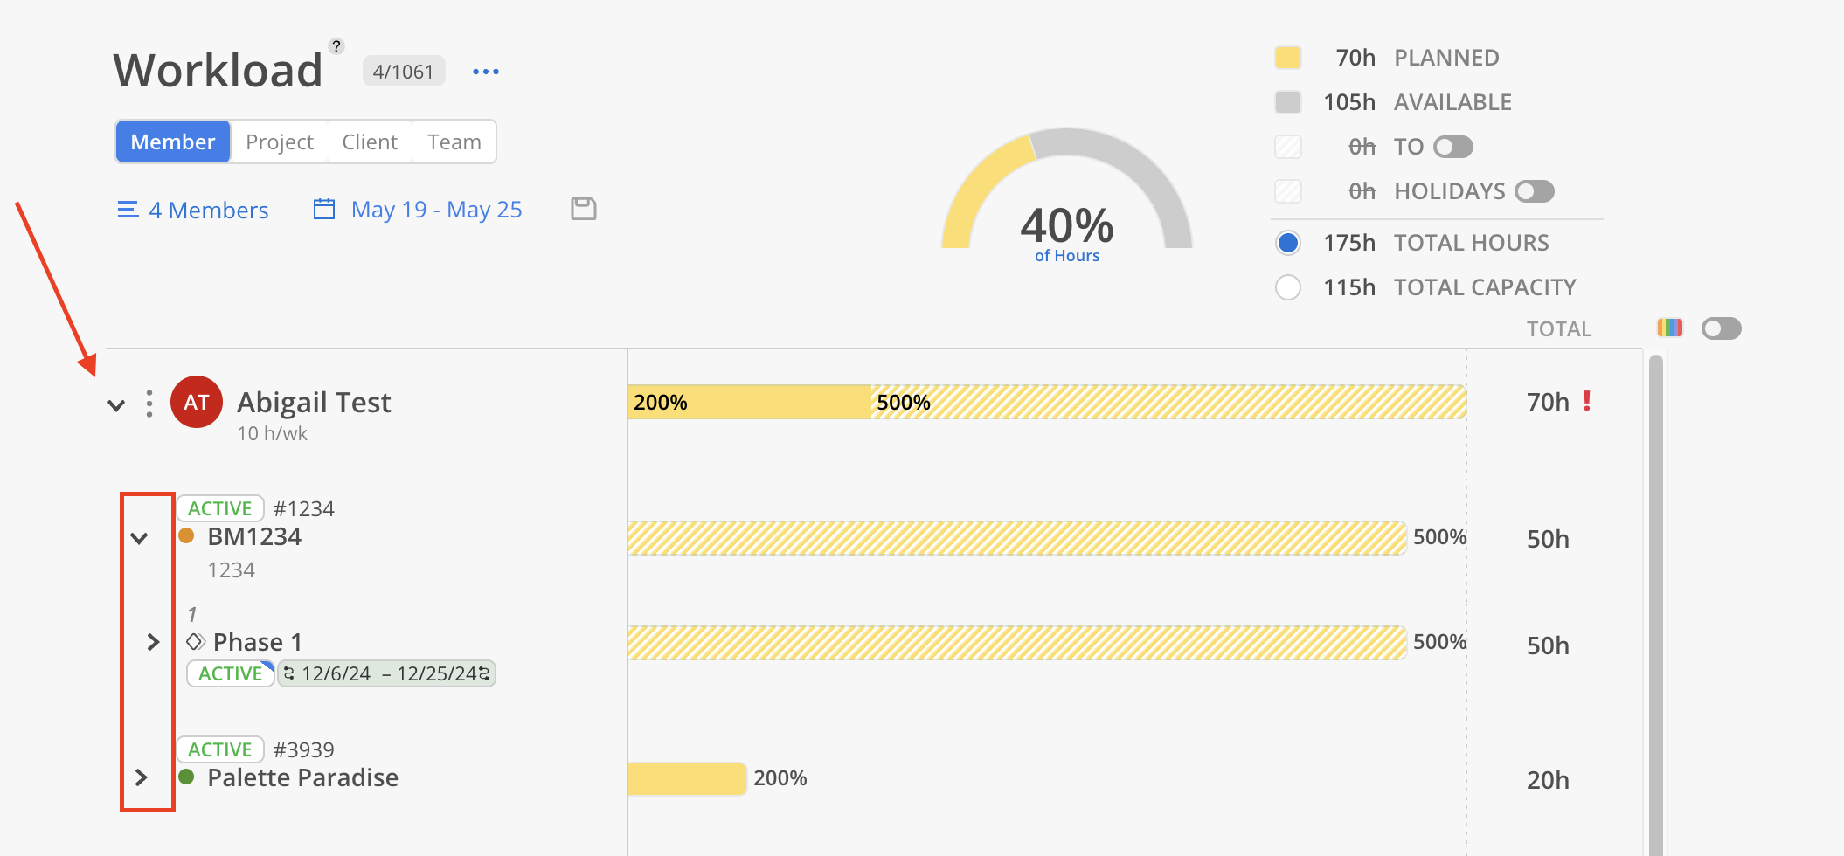Open the three-dot Workload options menu
Screen dimensions: 1844x856
(485, 72)
